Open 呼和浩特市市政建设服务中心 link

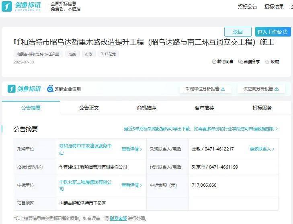[85, 149]
